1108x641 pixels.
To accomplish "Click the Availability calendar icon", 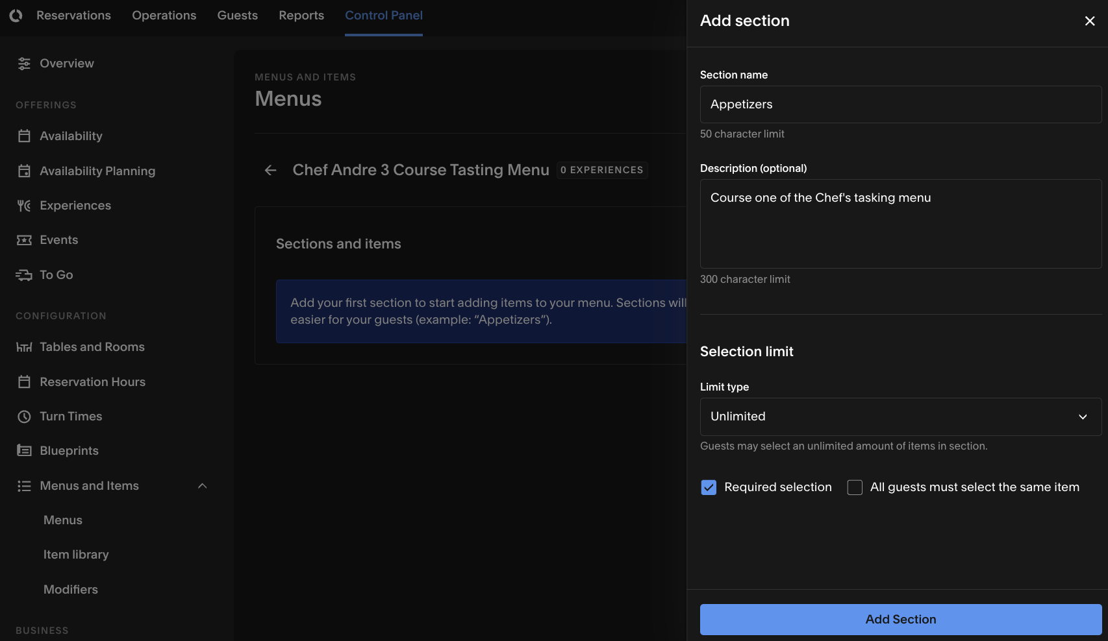I will [x=24, y=136].
